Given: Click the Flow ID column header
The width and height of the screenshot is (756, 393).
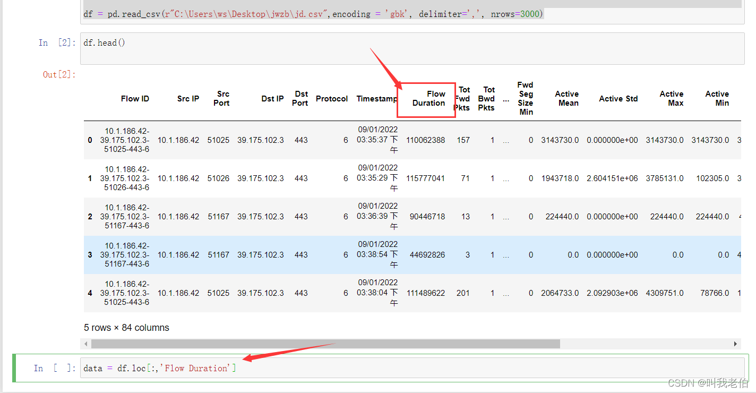Looking at the screenshot, I should 135,99.
